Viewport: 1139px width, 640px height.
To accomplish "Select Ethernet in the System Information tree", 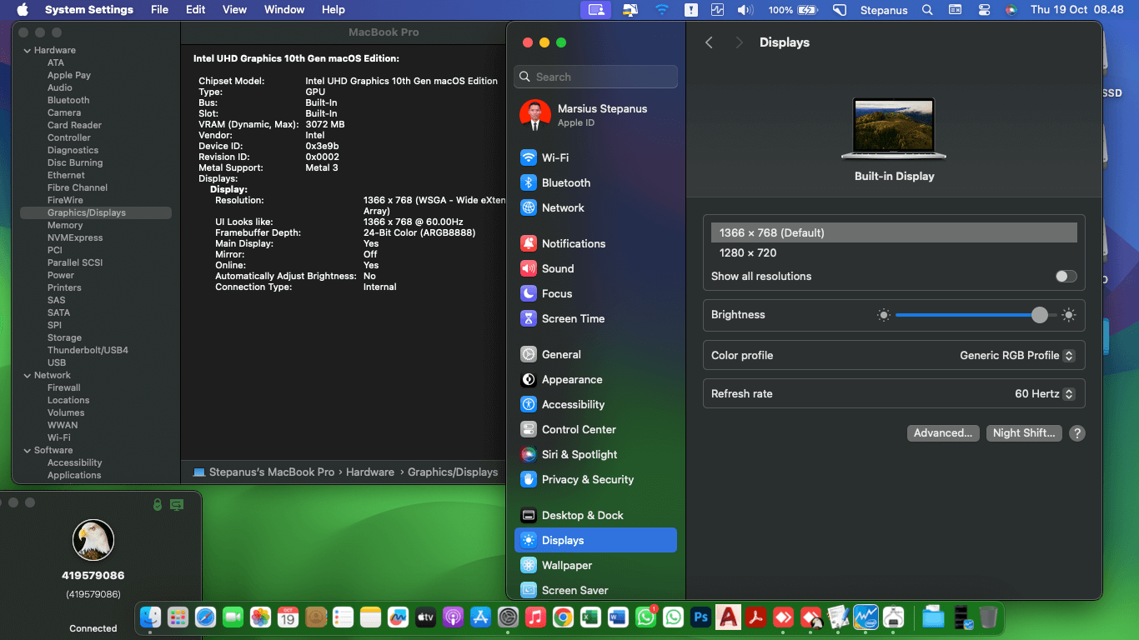I will [66, 175].
